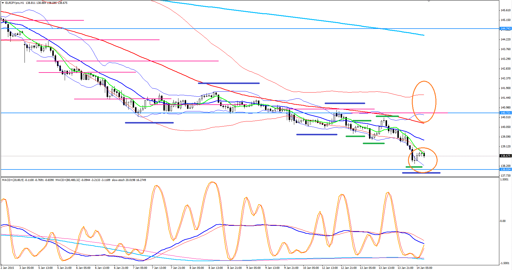Click the 10 Jan 05:00 time label

311,268
